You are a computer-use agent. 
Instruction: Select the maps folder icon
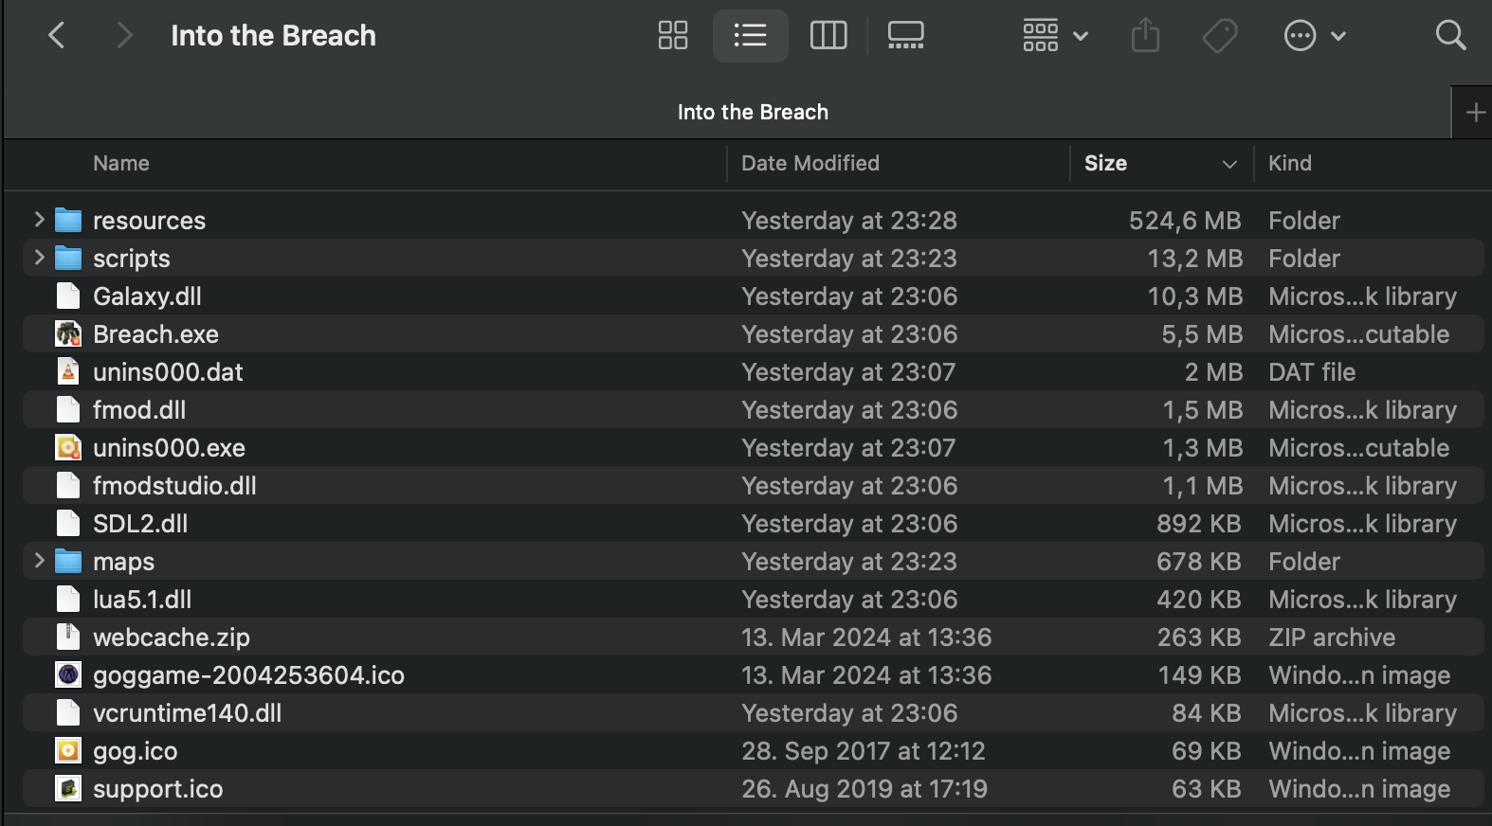coord(68,561)
